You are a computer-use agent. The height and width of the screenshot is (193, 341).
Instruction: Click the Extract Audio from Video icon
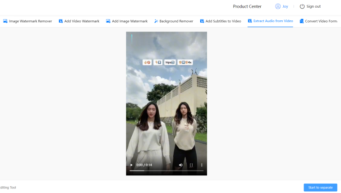250,21
